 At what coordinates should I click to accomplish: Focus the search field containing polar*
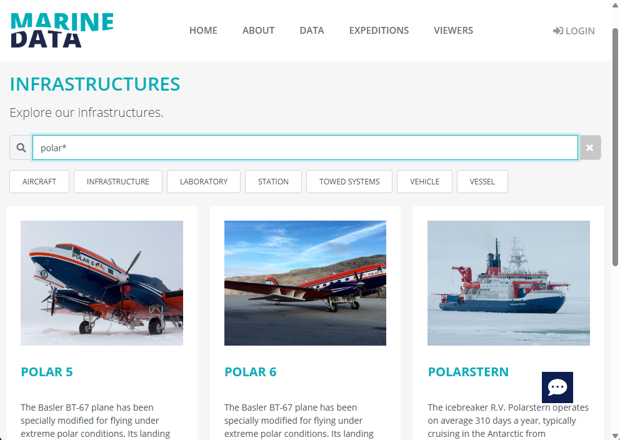tap(305, 148)
